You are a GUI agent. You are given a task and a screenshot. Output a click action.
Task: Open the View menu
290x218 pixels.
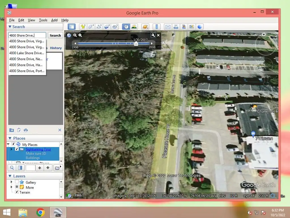31,20
